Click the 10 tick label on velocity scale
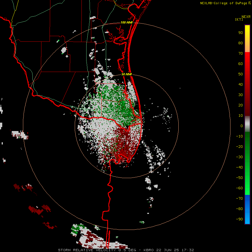 [241, 116]
